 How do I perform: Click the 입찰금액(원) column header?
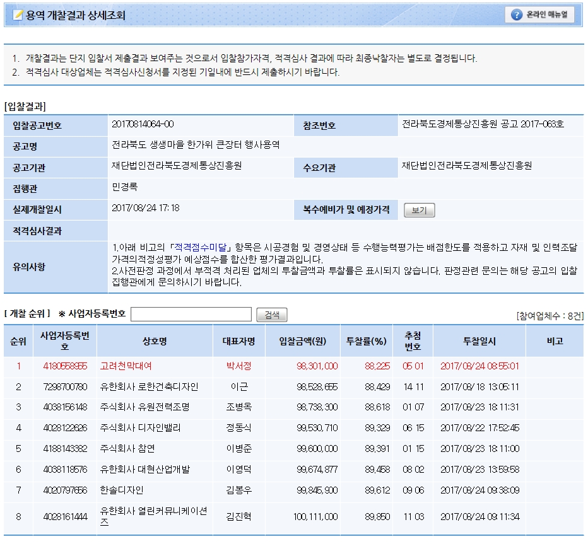coord(302,341)
